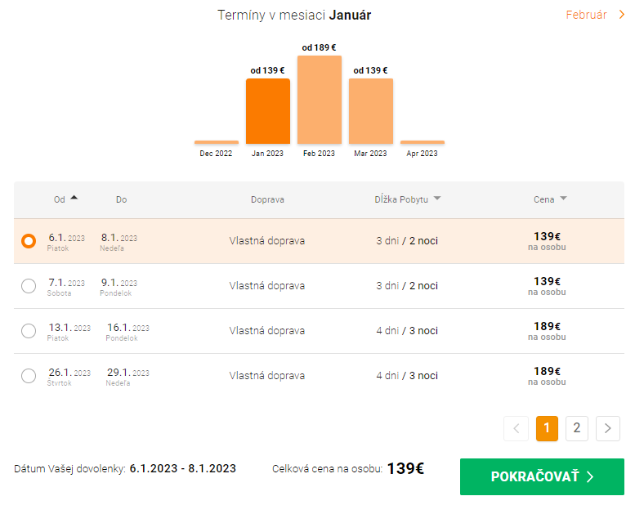Click the ascending sort arrow beside Od
The image size is (635, 514).
click(74, 198)
